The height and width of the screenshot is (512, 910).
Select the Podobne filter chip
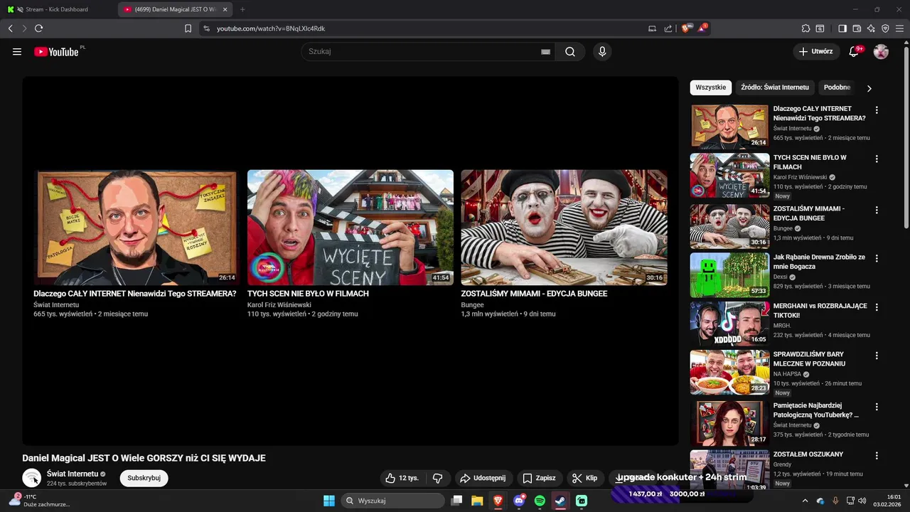pyautogui.click(x=837, y=87)
